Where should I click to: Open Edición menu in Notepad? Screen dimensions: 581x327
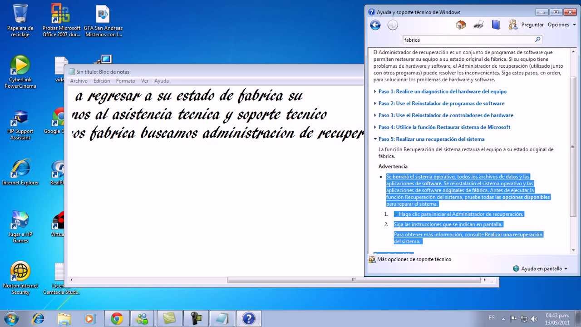point(102,81)
